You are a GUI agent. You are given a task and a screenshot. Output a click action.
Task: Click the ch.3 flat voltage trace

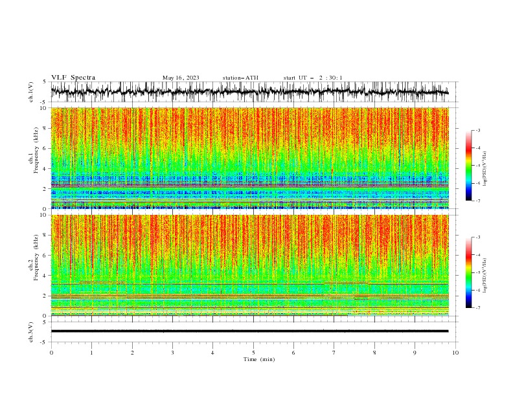click(249, 331)
